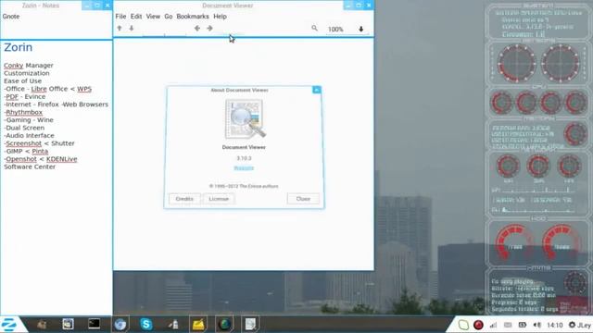The image size is (593, 333).
Task: Click the '-Dual Screen' line in Notes
Action: tap(24, 128)
